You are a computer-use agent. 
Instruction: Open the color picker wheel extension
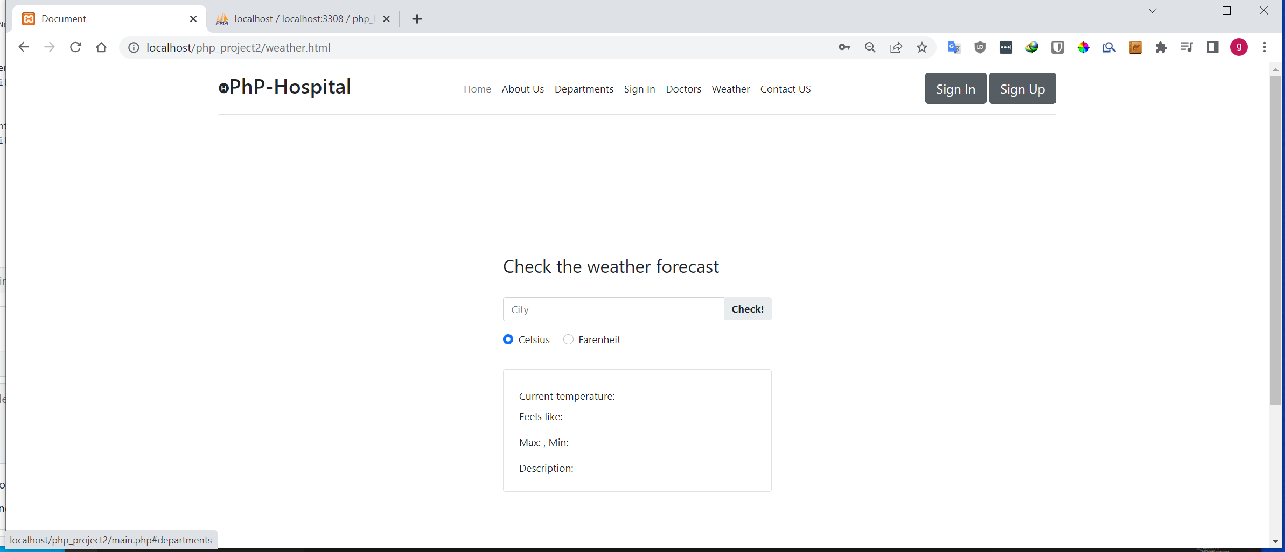(x=1083, y=47)
